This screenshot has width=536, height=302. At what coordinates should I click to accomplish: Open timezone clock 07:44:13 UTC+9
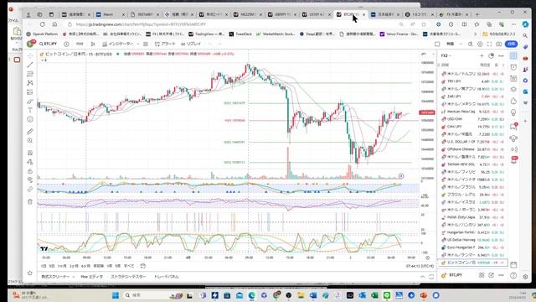coord(420,266)
